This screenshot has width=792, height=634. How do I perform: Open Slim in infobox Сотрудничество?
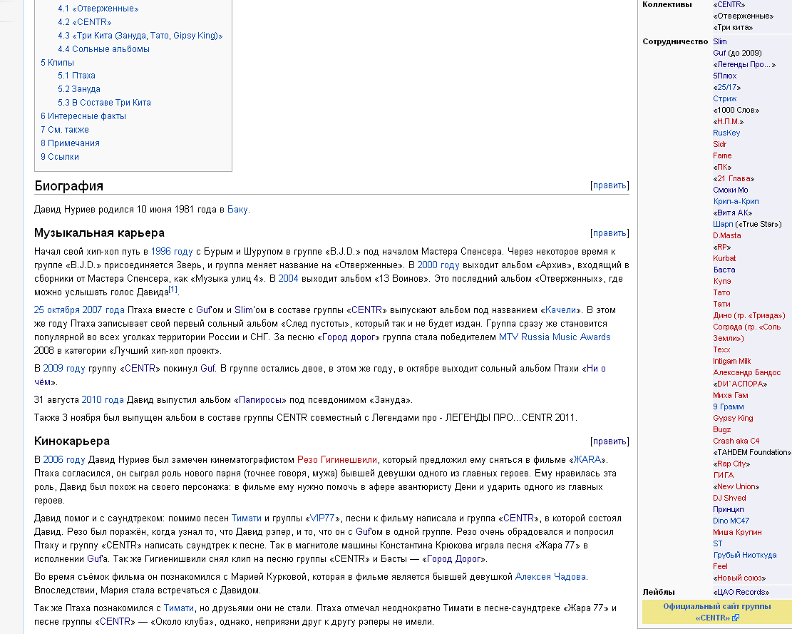pos(720,41)
